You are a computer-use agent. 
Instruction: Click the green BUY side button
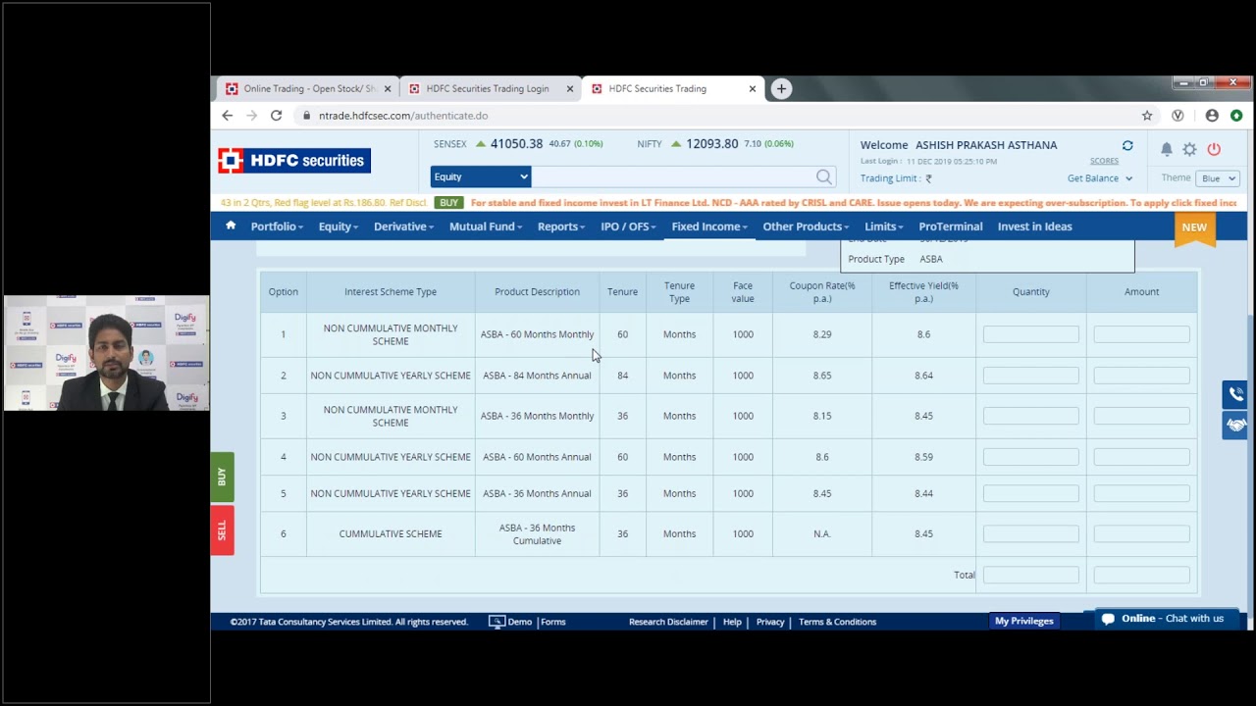click(x=222, y=477)
